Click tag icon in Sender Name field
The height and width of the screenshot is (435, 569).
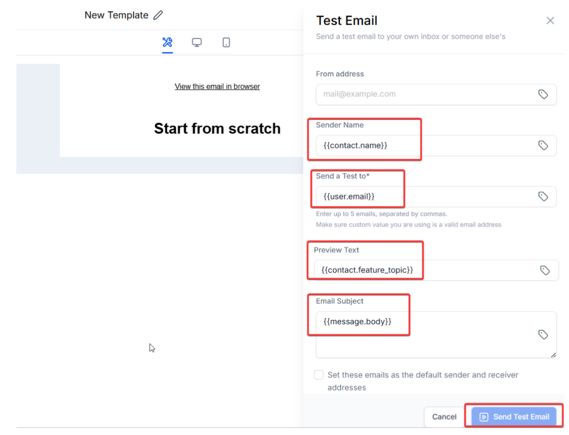[x=543, y=145]
